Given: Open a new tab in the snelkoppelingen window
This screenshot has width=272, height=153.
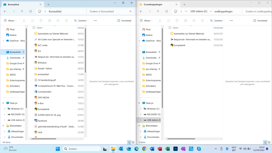Looking at the screenshot, I should tap(184, 4).
